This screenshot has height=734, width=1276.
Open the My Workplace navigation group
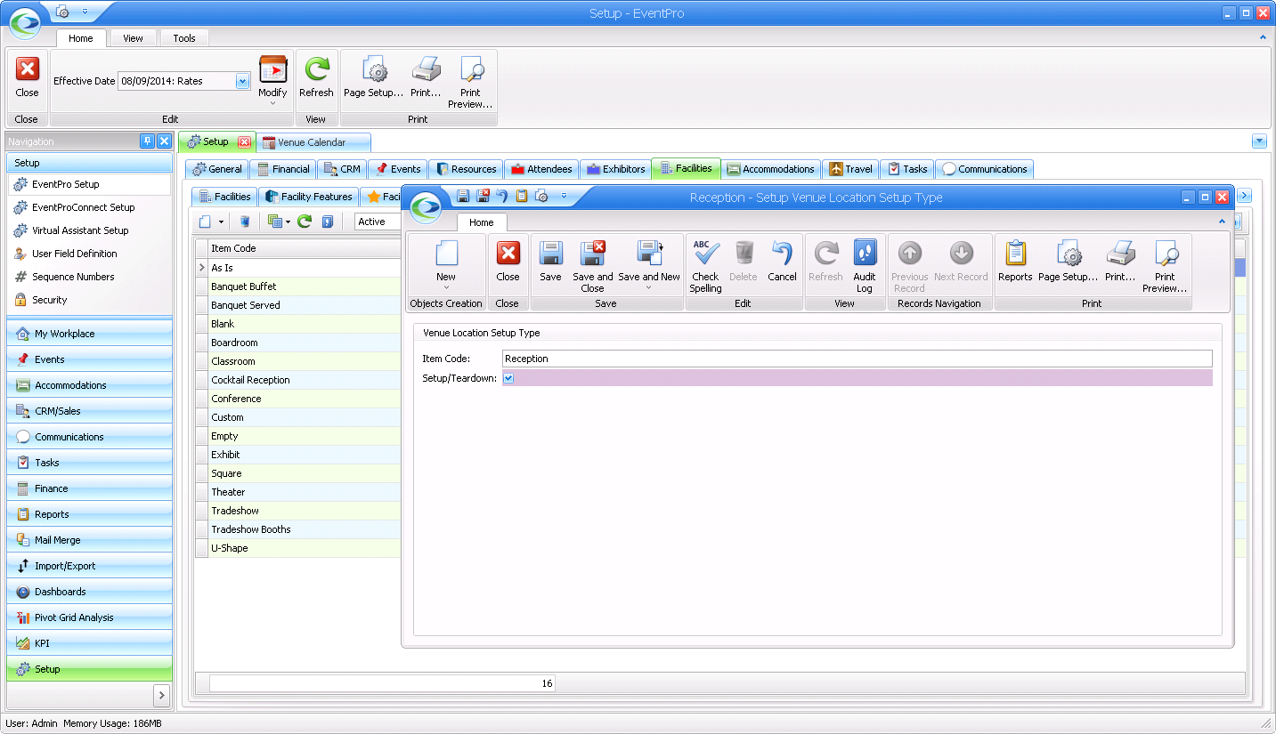pyautogui.click(x=89, y=334)
